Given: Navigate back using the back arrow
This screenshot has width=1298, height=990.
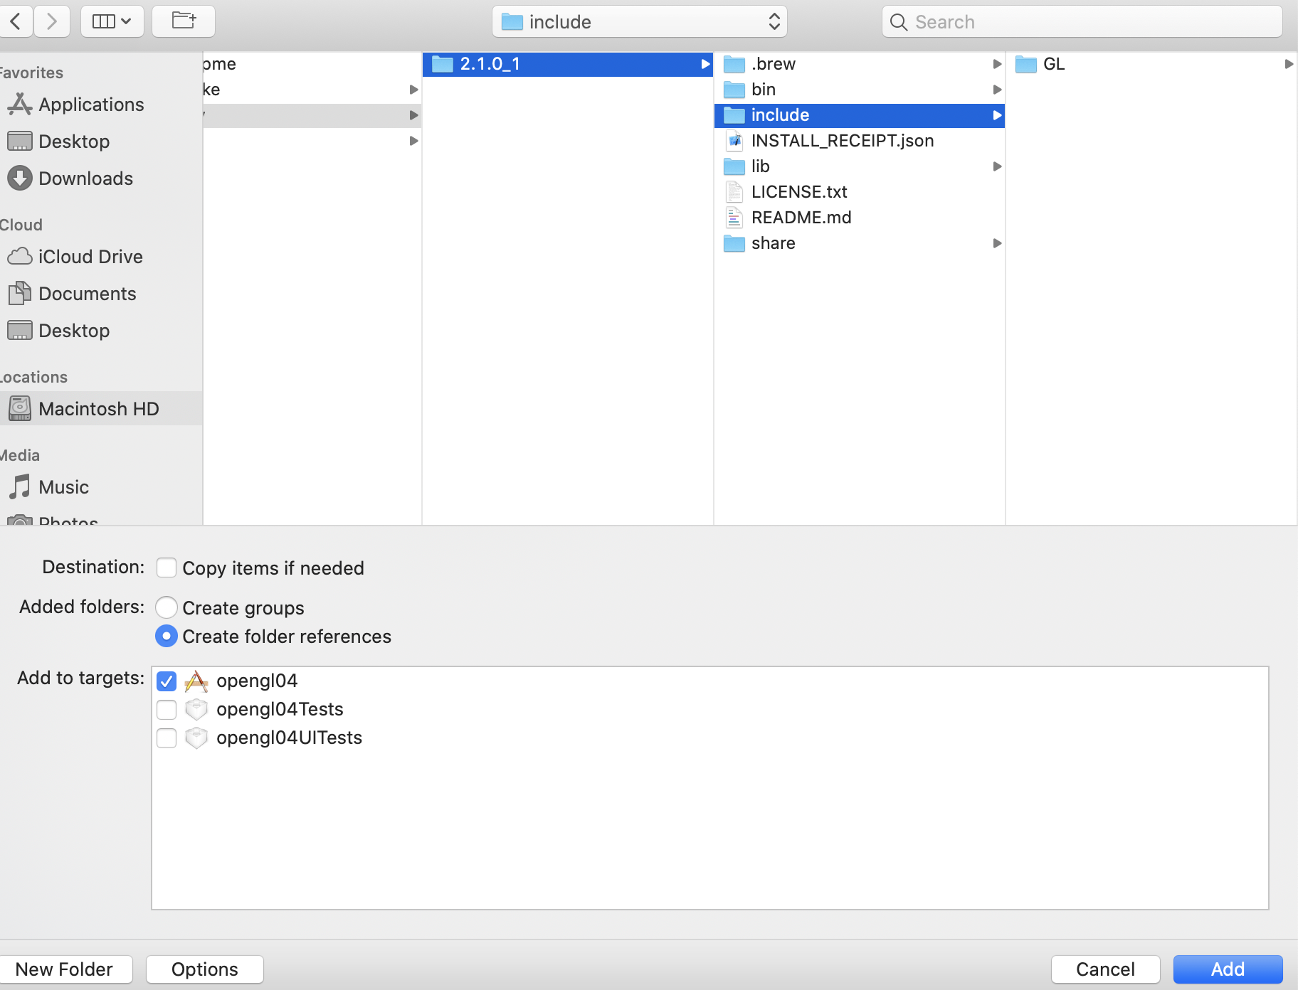Looking at the screenshot, I should (x=16, y=21).
